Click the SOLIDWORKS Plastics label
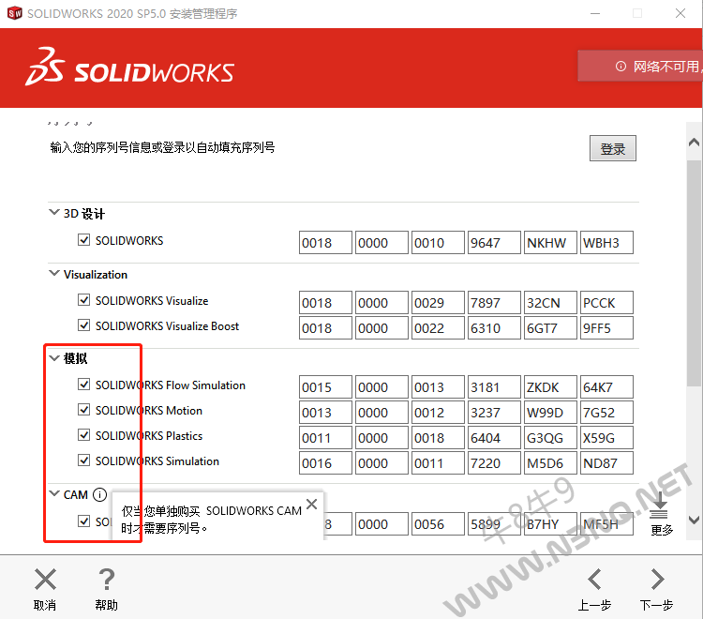The width and height of the screenshot is (703, 619). pos(149,436)
